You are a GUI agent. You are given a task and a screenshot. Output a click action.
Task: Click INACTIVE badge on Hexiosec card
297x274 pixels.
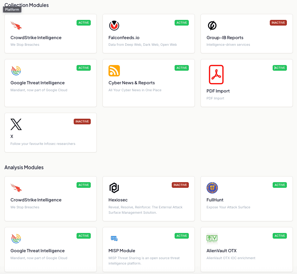pos(180,185)
